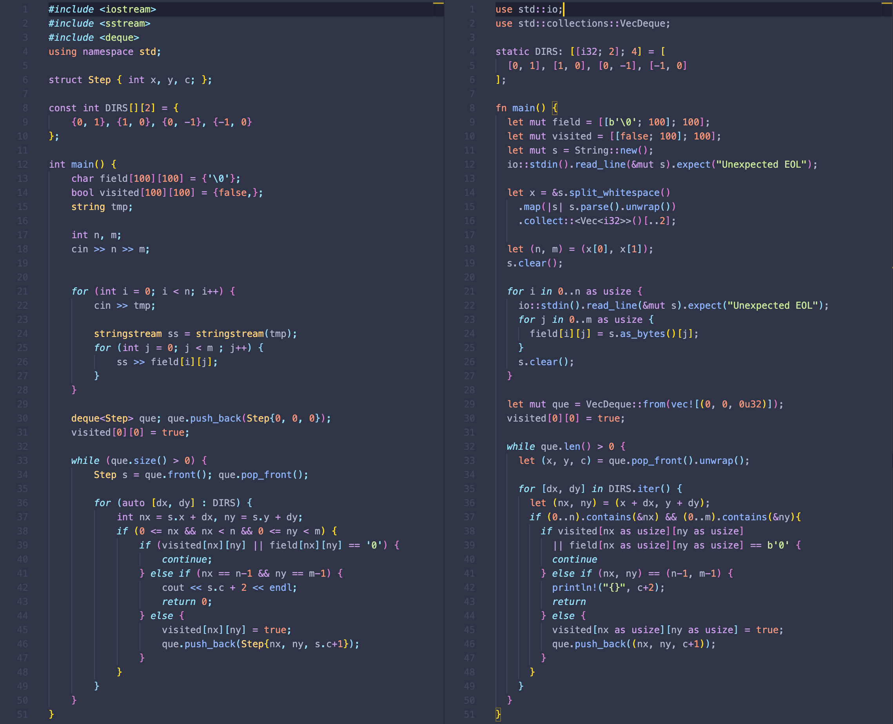Click 'cout << s.c + 2' line

pyautogui.click(x=229, y=588)
